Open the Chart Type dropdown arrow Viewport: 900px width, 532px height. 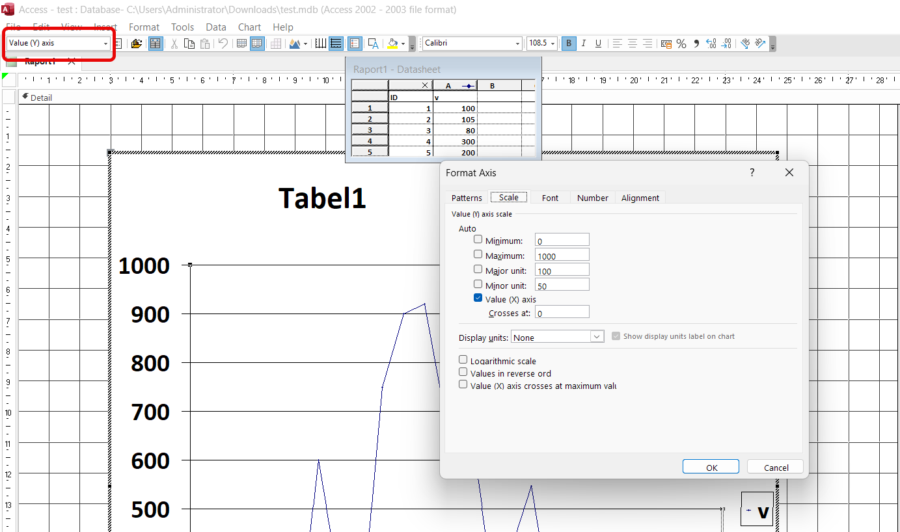coord(305,44)
